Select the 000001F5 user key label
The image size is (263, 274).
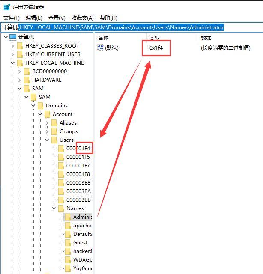pyautogui.click(x=78, y=157)
